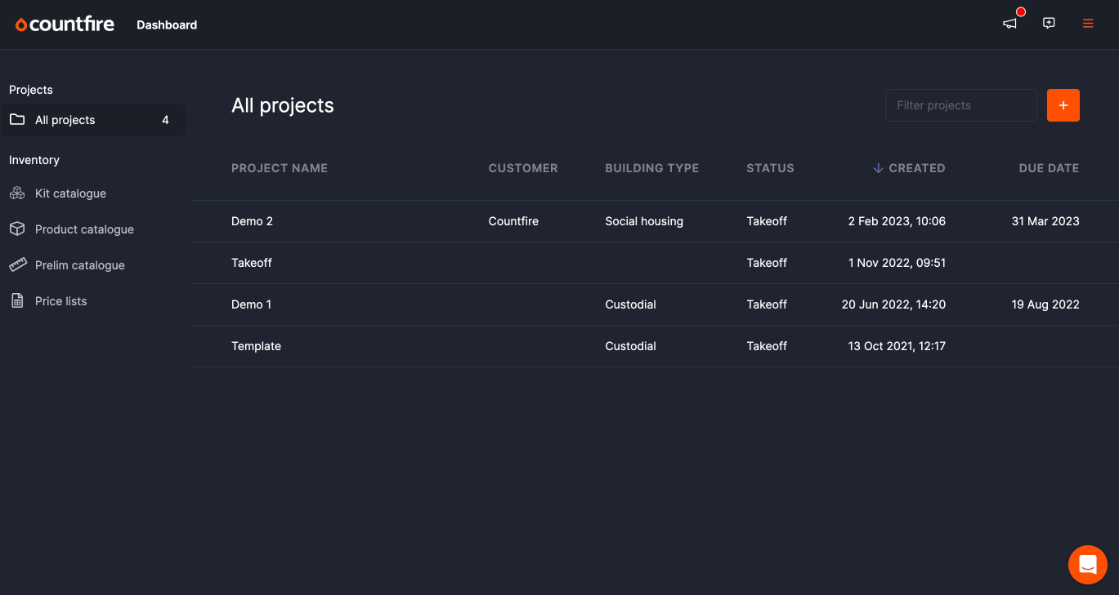Click Social housing building type
Image resolution: width=1119 pixels, height=595 pixels.
[644, 221]
